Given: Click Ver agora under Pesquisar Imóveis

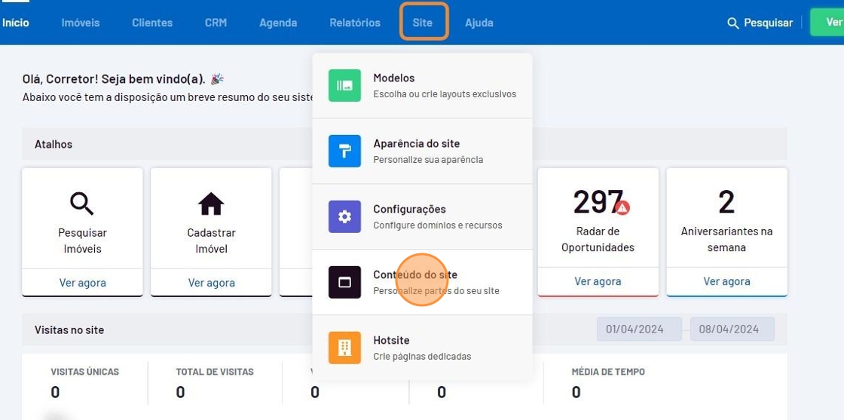Looking at the screenshot, I should click(x=83, y=283).
